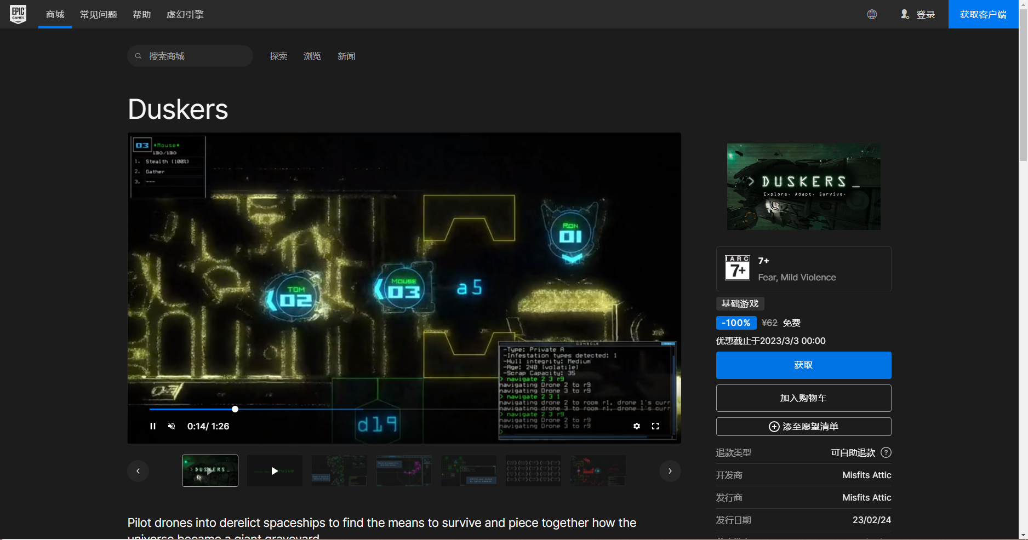Click the user login icon

[905, 14]
